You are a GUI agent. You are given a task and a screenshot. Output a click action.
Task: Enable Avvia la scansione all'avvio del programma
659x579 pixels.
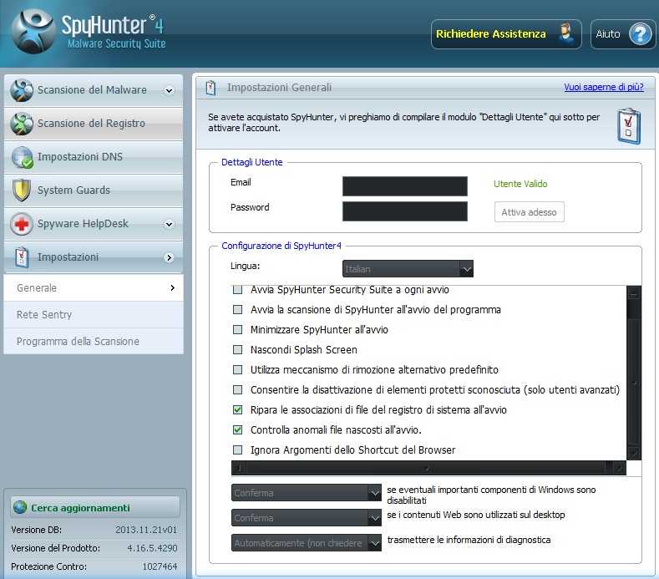(x=237, y=309)
